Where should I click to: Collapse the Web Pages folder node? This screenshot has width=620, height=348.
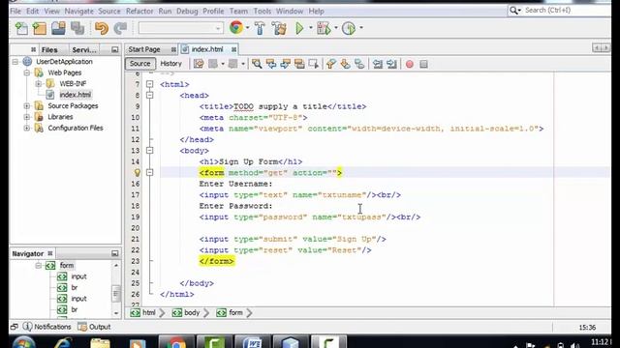pos(26,72)
